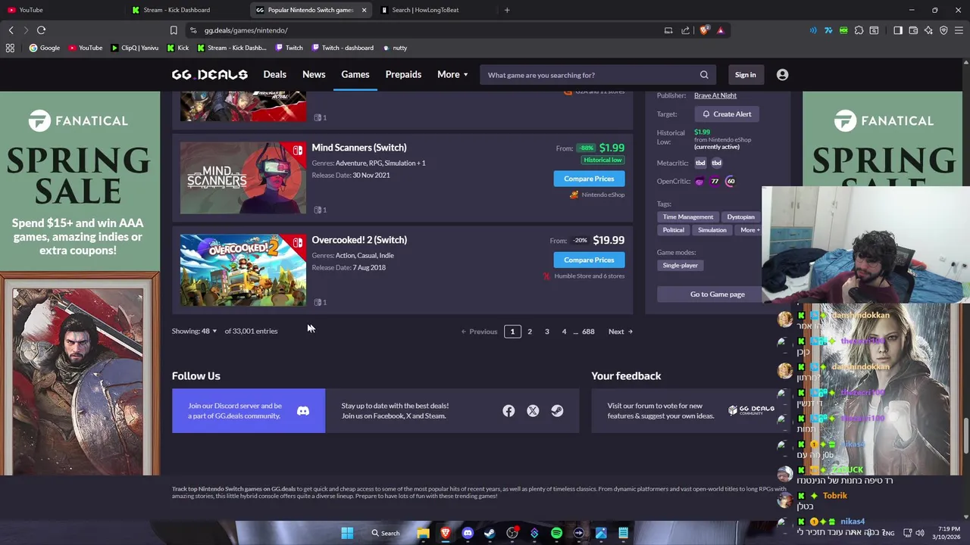The height and width of the screenshot is (545, 970).
Task: Open the Prepaids navigation item
Action: [403, 75]
